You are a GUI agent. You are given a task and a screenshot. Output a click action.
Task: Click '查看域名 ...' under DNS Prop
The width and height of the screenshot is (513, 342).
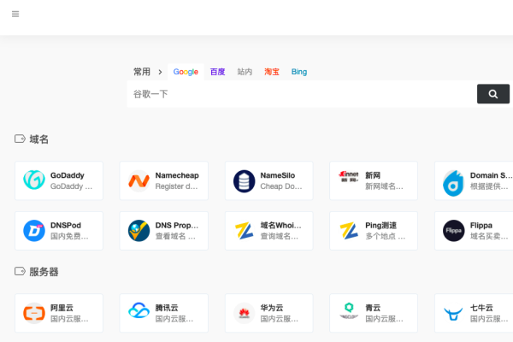(x=175, y=236)
